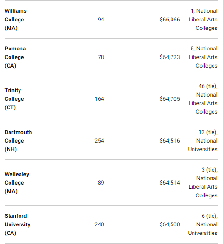This screenshot has width=223, height=244.
Task: Select Stanford University tuition $64,500
Action: (x=170, y=224)
